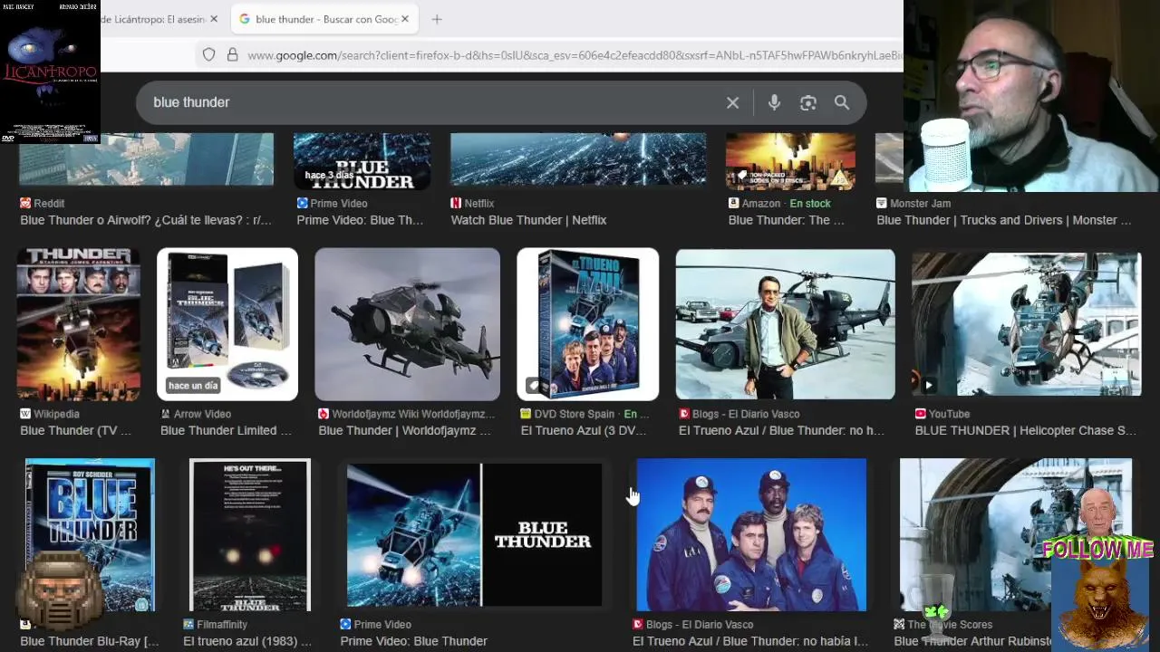This screenshot has width=1160, height=652.
Task: Open four men in blue uniforms thumbnail
Action: tap(751, 534)
